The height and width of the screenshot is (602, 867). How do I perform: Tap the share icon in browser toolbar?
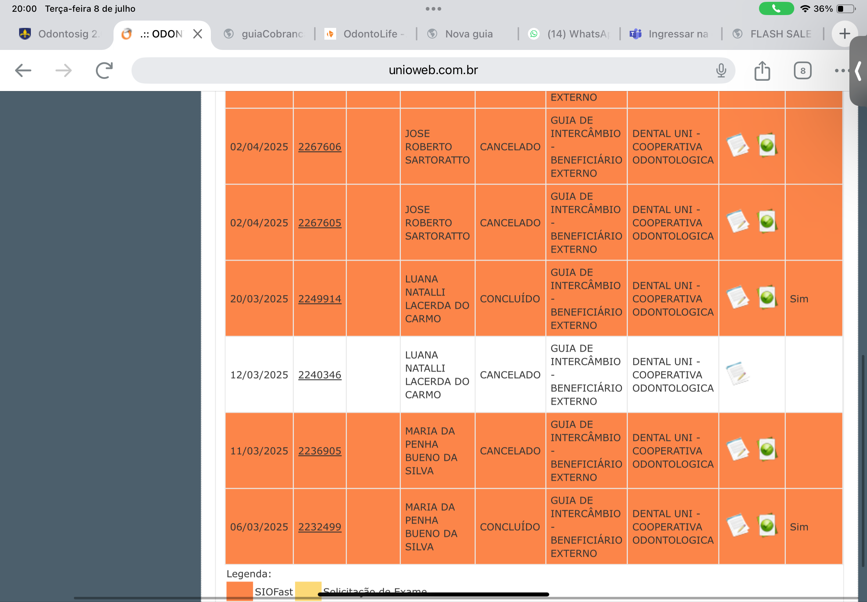pyautogui.click(x=762, y=70)
